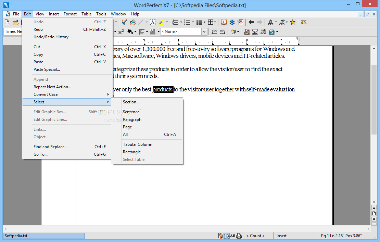Expand the Highlight color dropdown arrow
This screenshot has height=242, width=380.
coord(167,22)
